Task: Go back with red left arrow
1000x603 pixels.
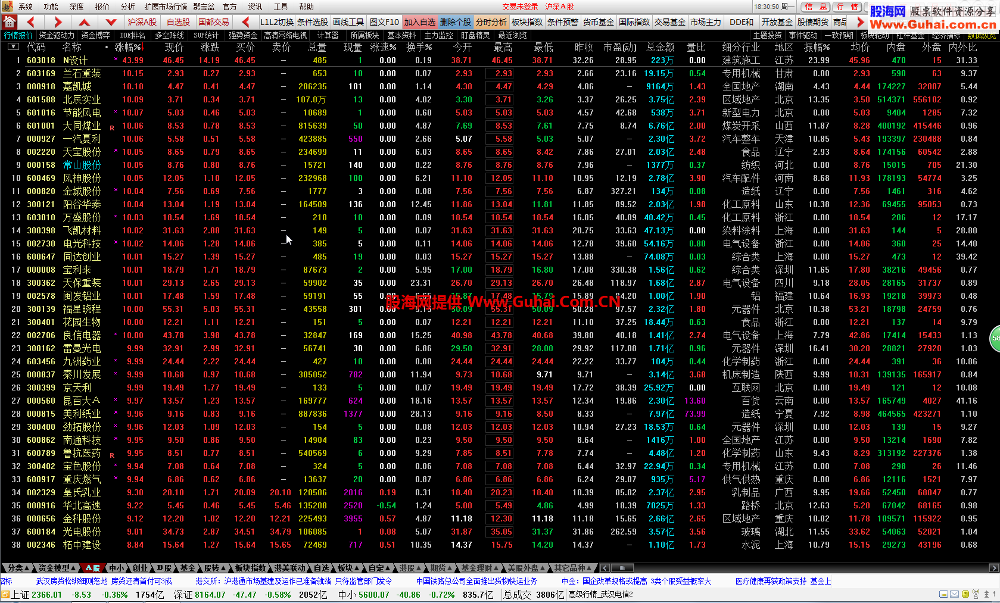Action: pos(31,22)
